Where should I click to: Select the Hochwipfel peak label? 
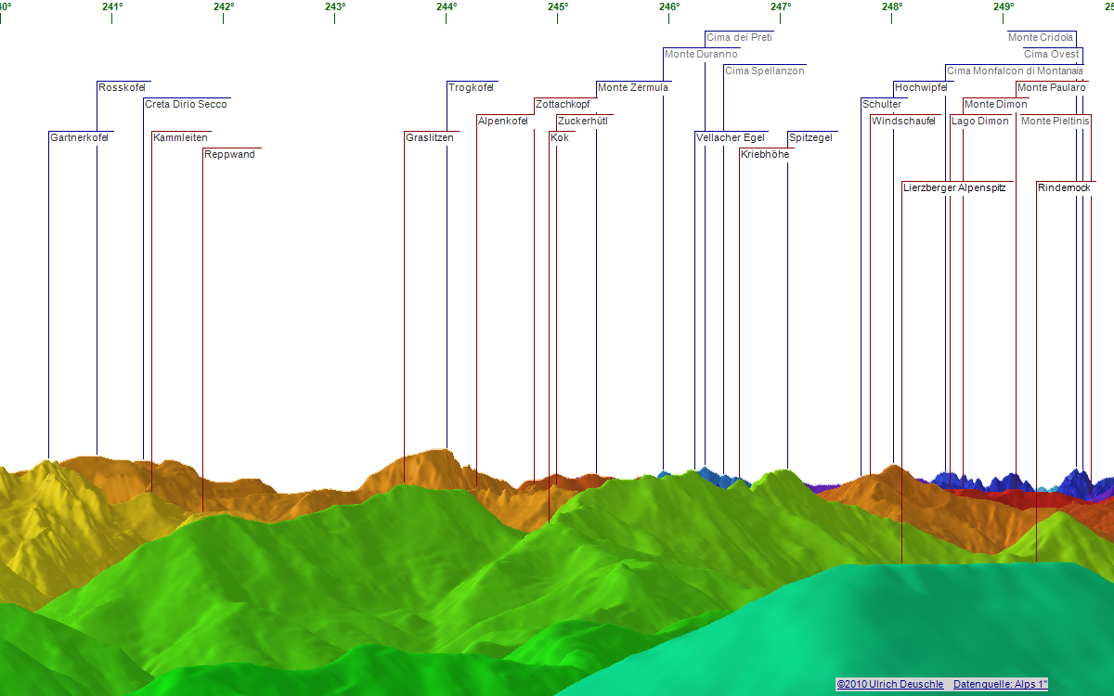coord(921,87)
